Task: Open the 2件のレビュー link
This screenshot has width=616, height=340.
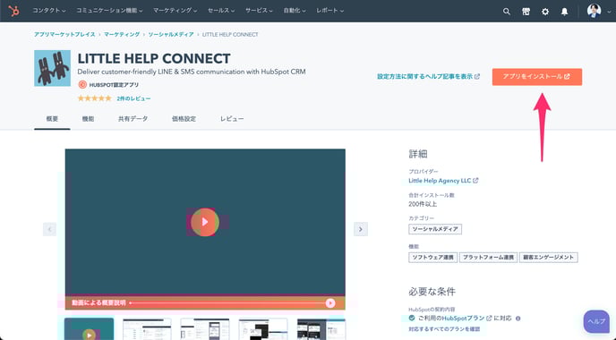Action: pyautogui.click(x=133, y=98)
